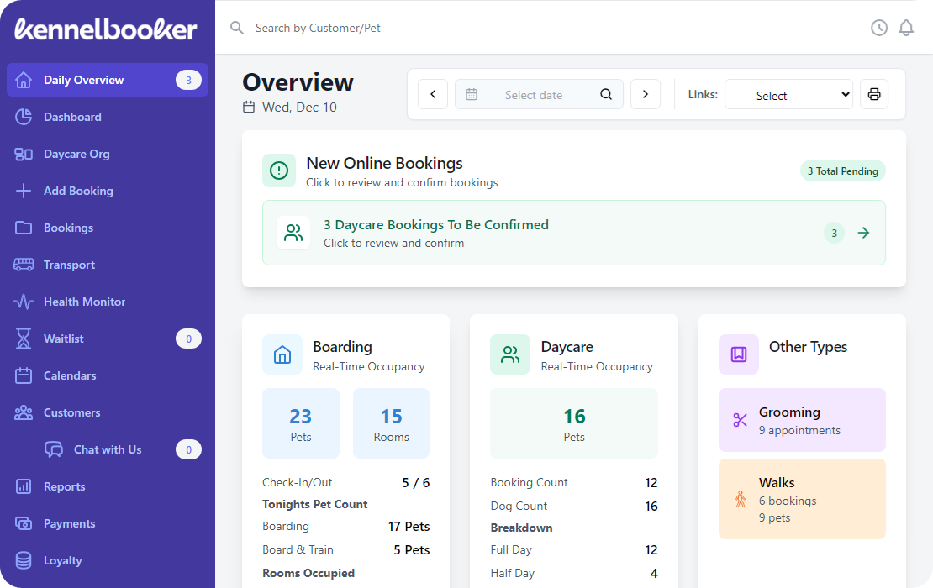Screen dimensions: 933x588
Task: Click the New Online Bookings alert icon
Action: coord(279,171)
